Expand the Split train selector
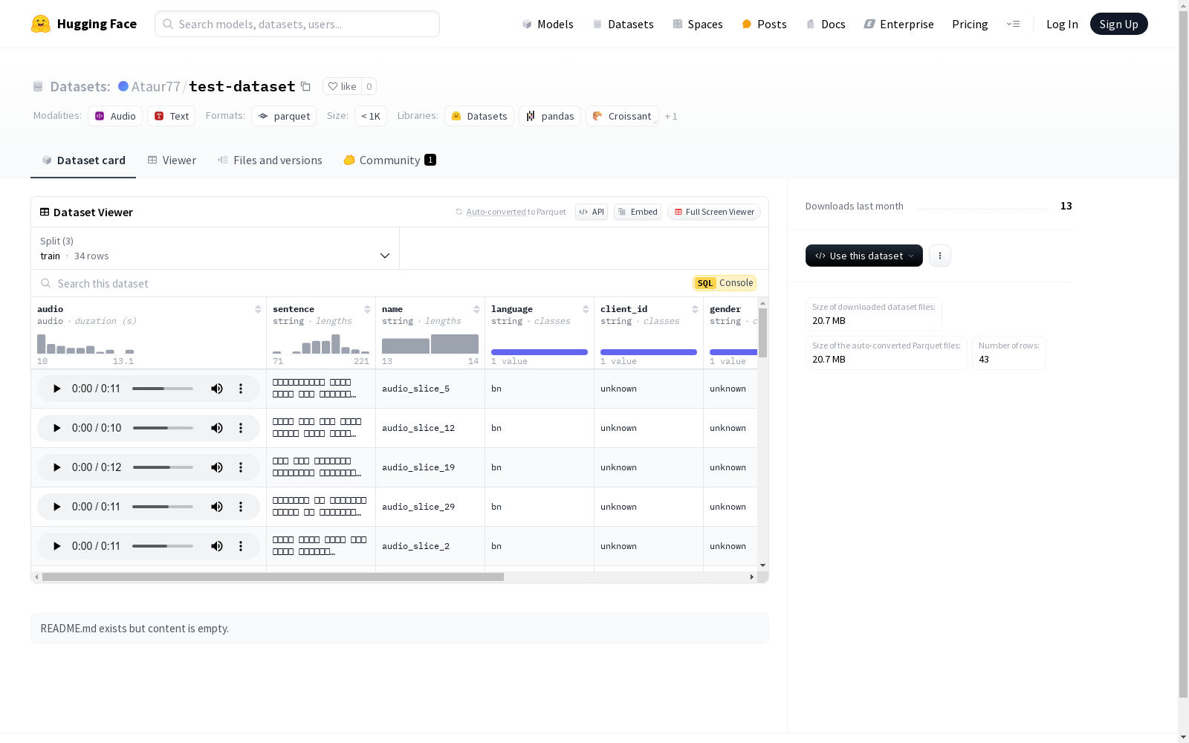1189x743 pixels. [216, 248]
